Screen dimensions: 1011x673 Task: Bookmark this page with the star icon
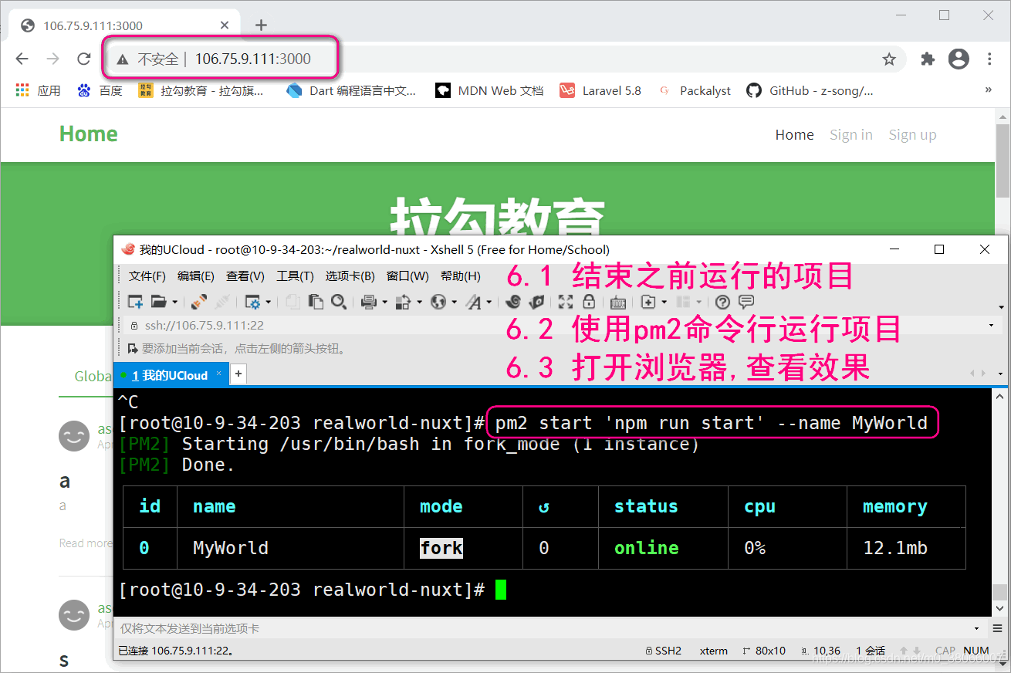(x=889, y=59)
